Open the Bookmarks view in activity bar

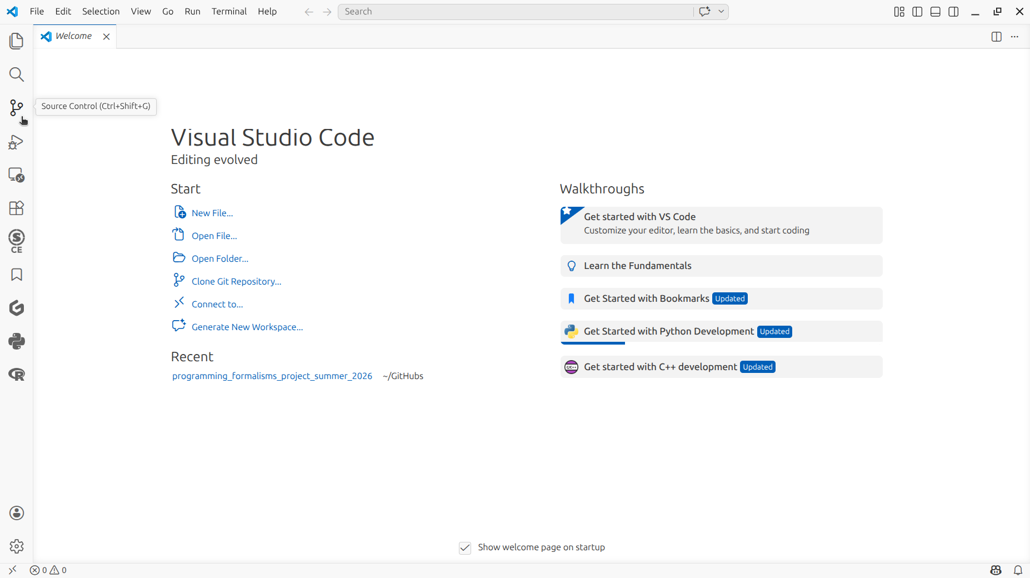click(17, 275)
